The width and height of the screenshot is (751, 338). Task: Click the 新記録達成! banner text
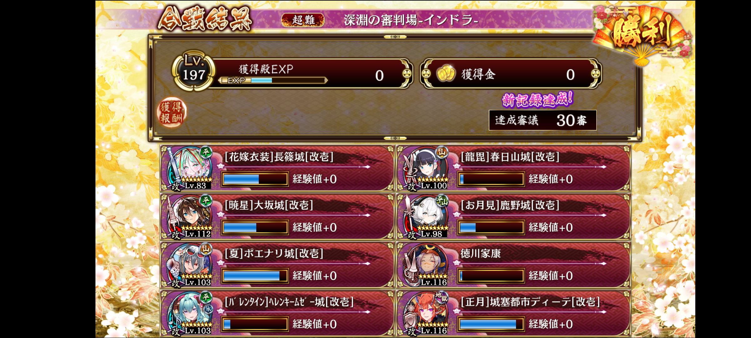[x=538, y=100]
